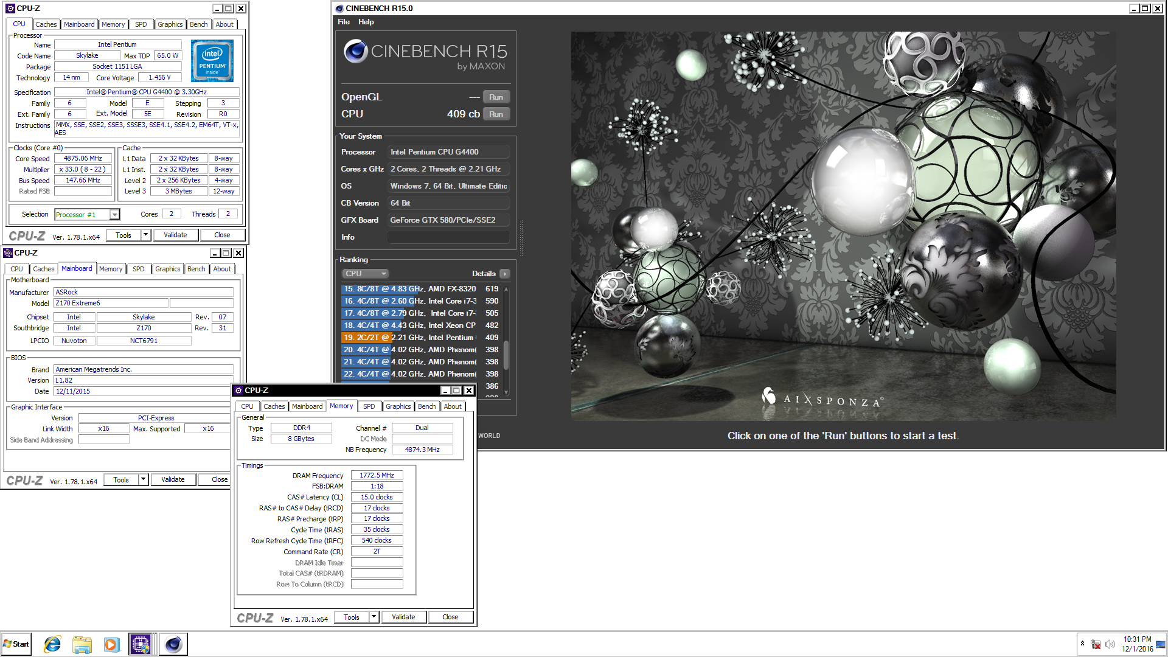
Task: Switch to CPU tab in Mainboard CPU-Z window
Action: 17,269
